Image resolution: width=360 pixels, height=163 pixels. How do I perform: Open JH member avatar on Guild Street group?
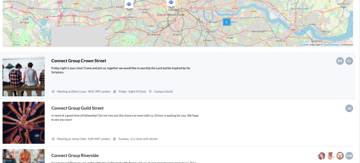(349, 108)
